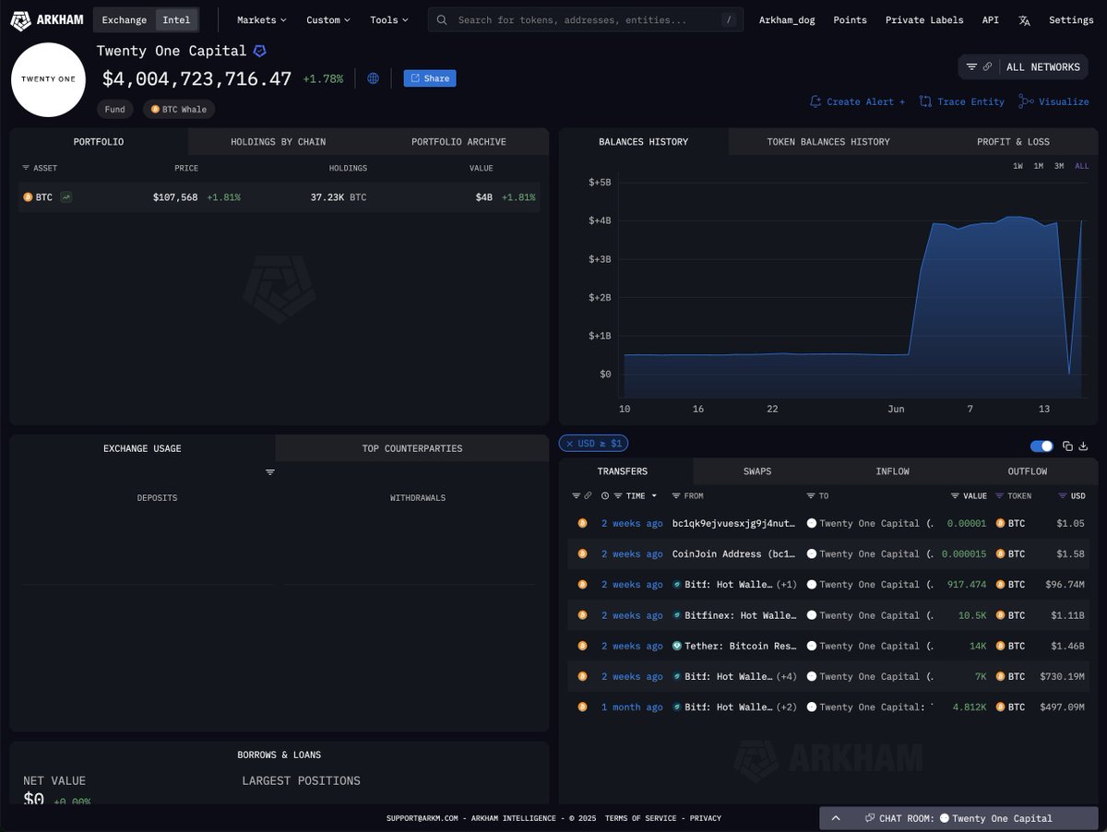Click the Trace Entity link
The image size is (1107, 832).
(962, 101)
